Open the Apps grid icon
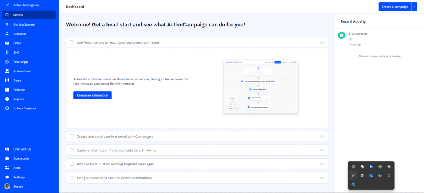 point(7,168)
